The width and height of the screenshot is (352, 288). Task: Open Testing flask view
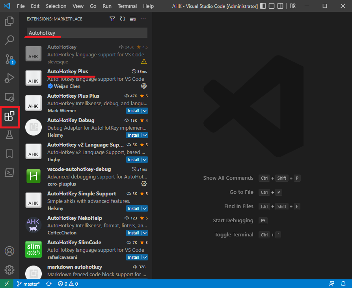9,135
